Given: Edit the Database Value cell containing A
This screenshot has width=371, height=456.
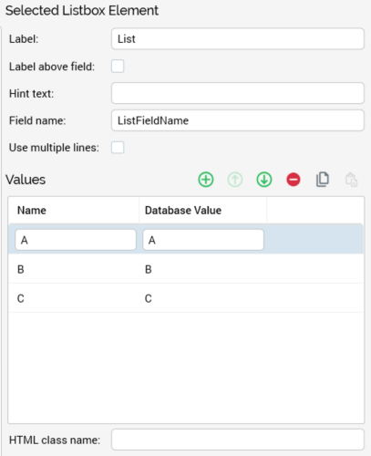Looking at the screenshot, I should (x=203, y=240).
